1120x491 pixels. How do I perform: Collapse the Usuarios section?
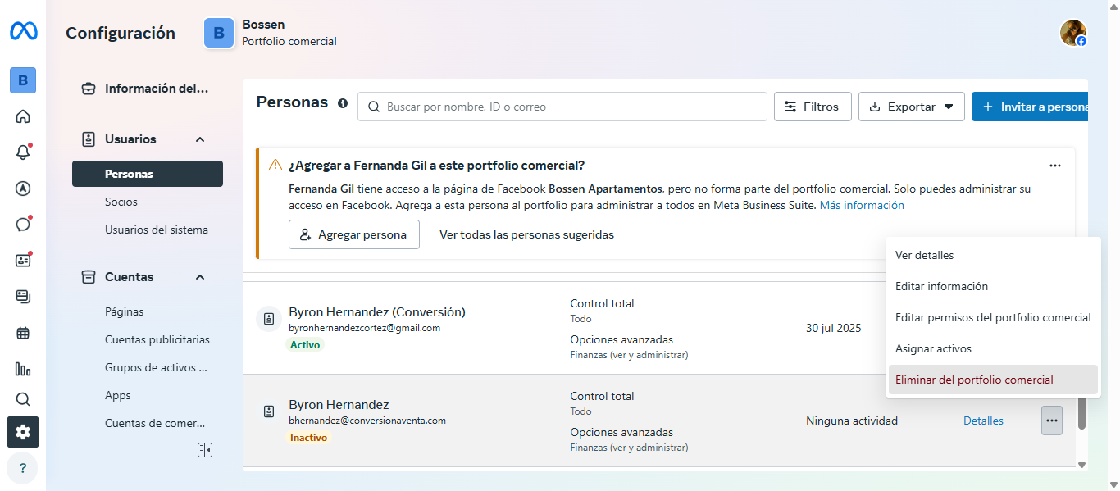200,139
